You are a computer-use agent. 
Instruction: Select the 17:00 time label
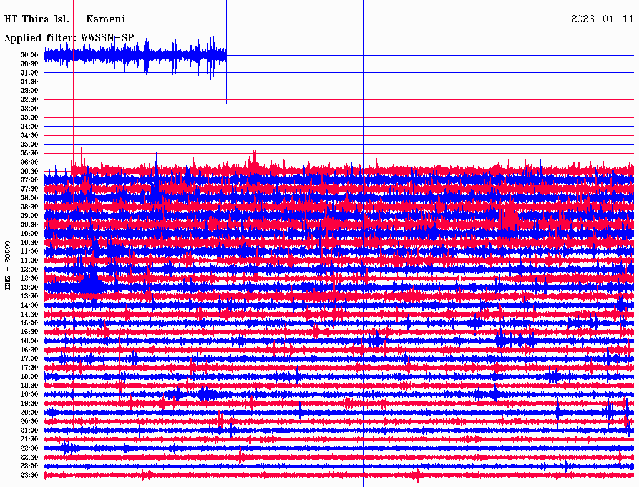[29, 359]
